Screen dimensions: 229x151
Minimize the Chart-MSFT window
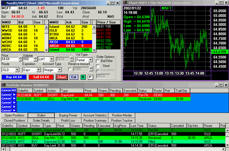217,3
